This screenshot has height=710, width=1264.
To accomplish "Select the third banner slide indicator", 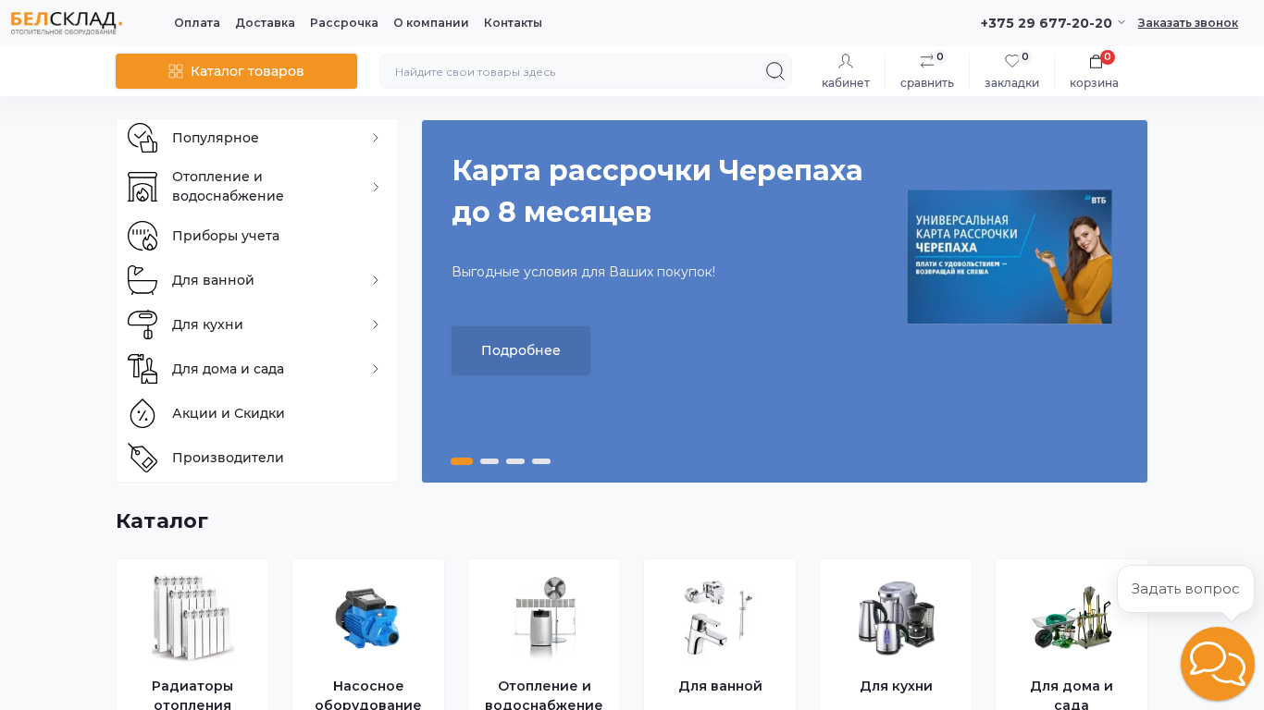I will coord(515,461).
